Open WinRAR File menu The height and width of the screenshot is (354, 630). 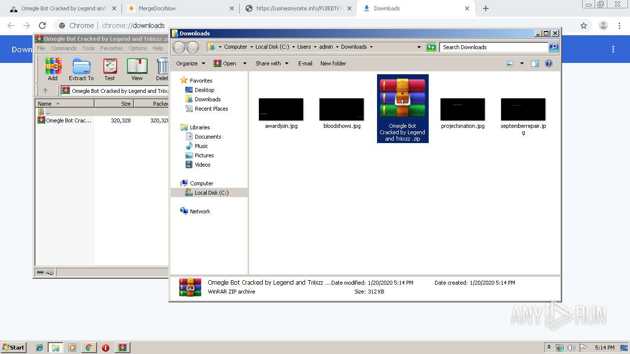pyautogui.click(x=41, y=48)
